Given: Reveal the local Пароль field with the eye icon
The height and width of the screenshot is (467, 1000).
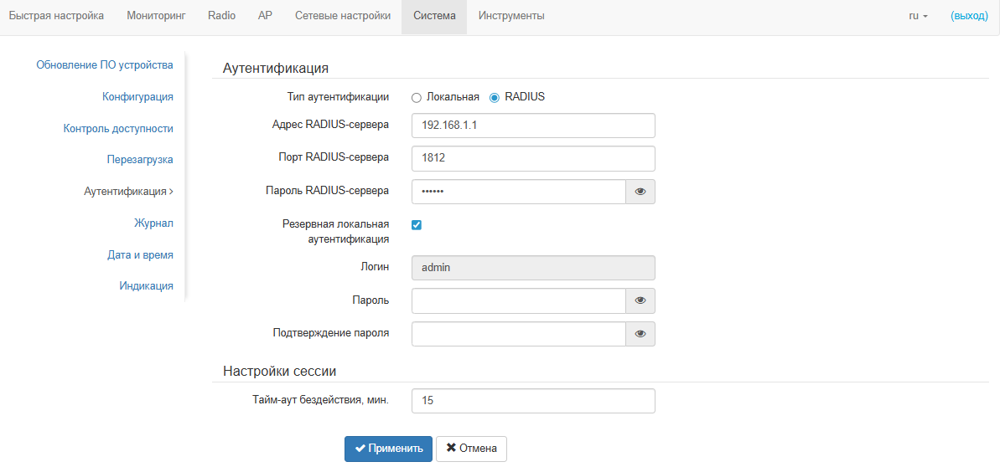Looking at the screenshot, I should point(640,300).
